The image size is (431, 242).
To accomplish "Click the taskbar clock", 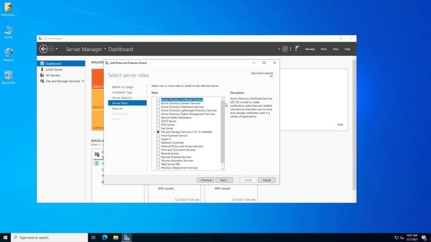I will pos(411,237).
